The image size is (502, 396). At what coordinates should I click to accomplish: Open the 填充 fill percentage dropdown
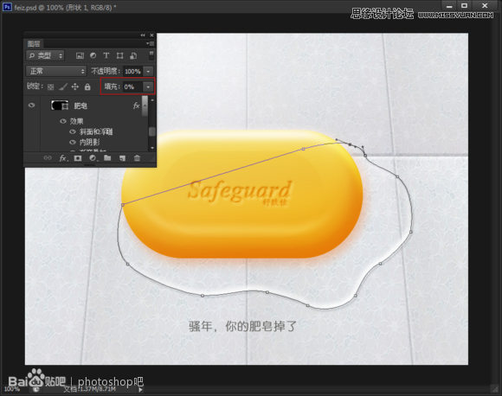click(x=148, y=86)
